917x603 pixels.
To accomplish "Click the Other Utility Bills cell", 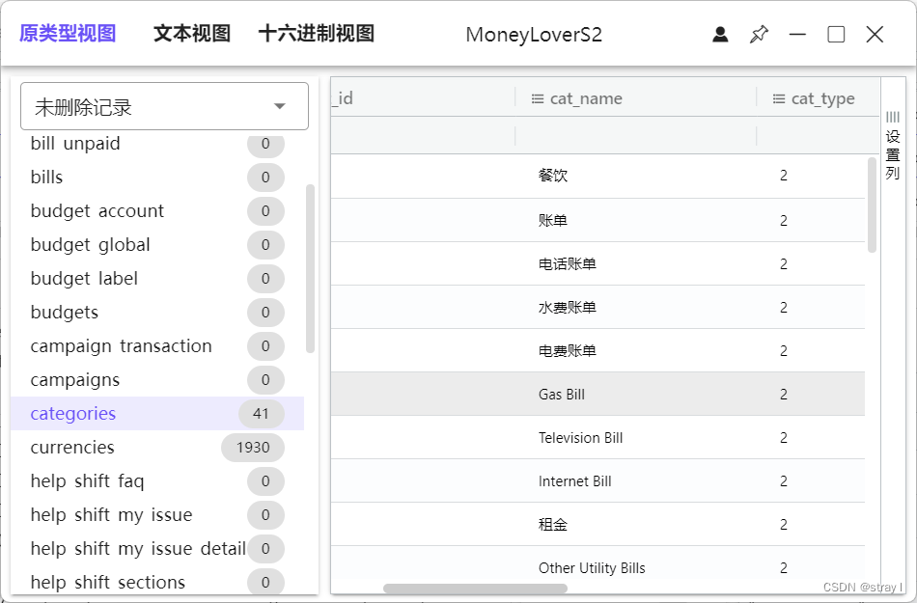I will point(592,568).
